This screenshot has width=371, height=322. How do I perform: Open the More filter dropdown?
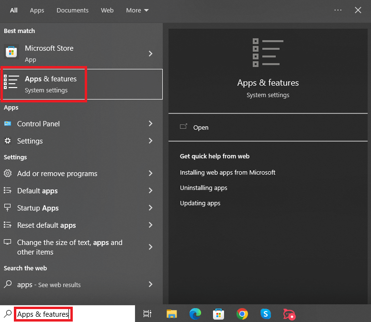(137, 10)
